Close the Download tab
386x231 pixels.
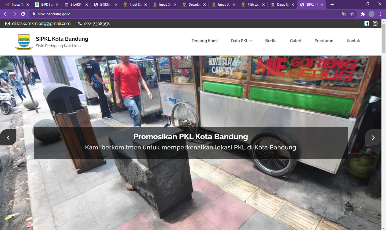click(205, 5)
